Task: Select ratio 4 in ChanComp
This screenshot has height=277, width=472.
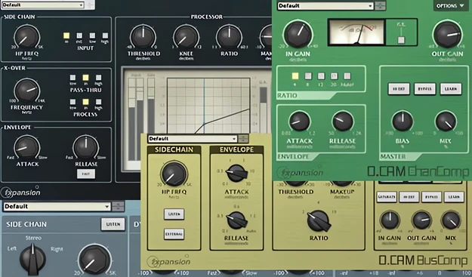Action: [x=295, y=75]
